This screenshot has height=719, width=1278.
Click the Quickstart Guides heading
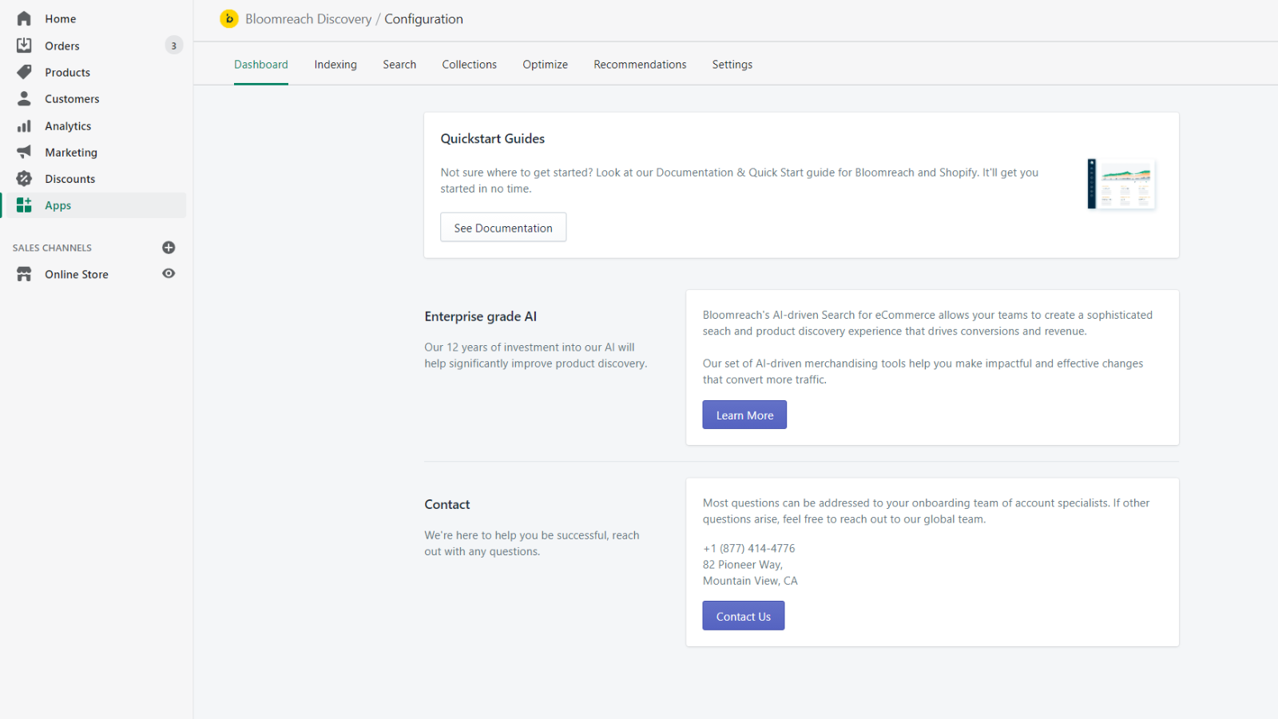tap(493, 138)
